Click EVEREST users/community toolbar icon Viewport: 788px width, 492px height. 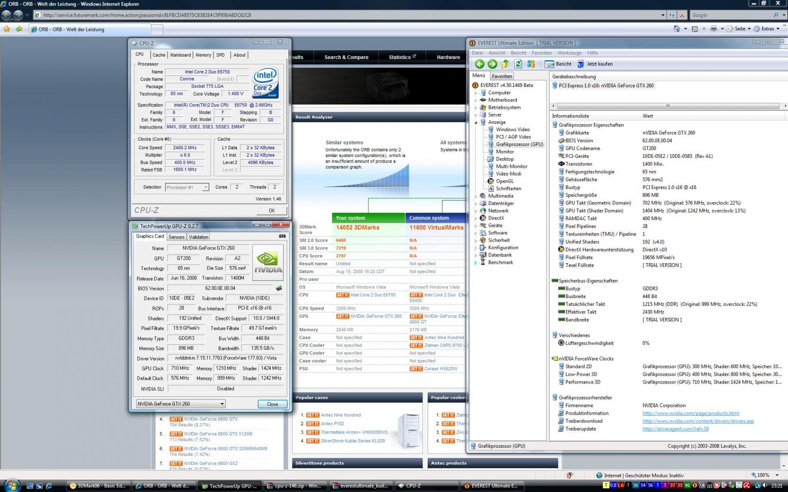(531, 64)
